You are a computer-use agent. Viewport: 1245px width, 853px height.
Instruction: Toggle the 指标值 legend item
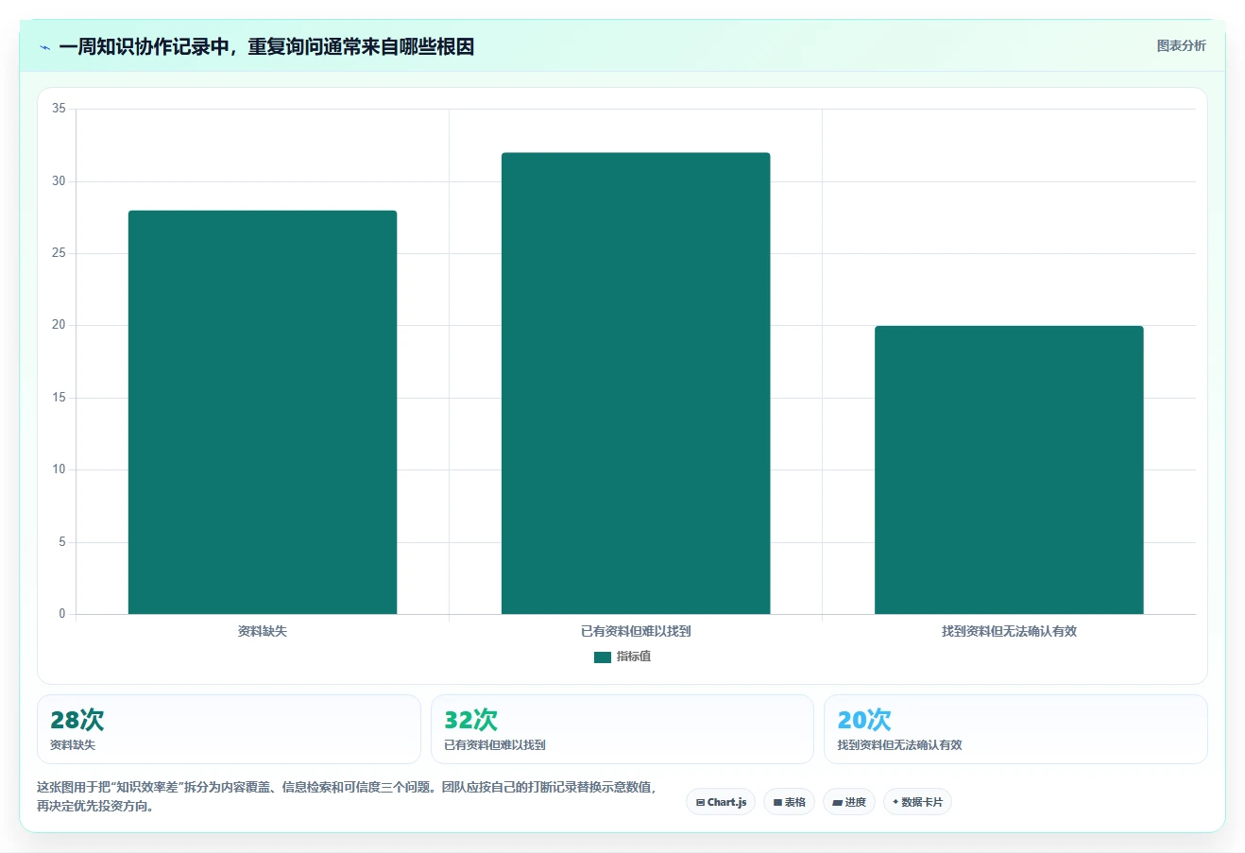(x=622, y=657)
